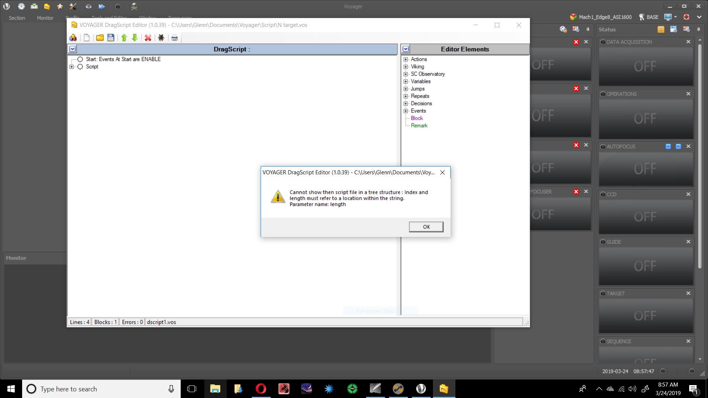Click the colored blocks icon in editor toolbar
Screen dimensions: 708x398
(73, 38)
